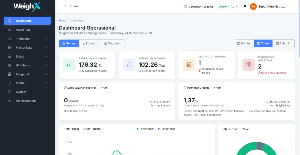Click the hourglass icon near Kendaraan dalam proses
Image resolution: width=300 pixels, height=155 pixels.
click(x=200, y=71)
